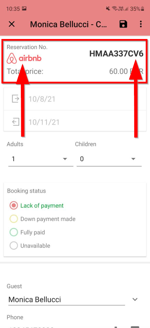This screenshot has width=150, height=328.
Task: Tap reservation number HMAA337CV6
Action: [117, 54]
